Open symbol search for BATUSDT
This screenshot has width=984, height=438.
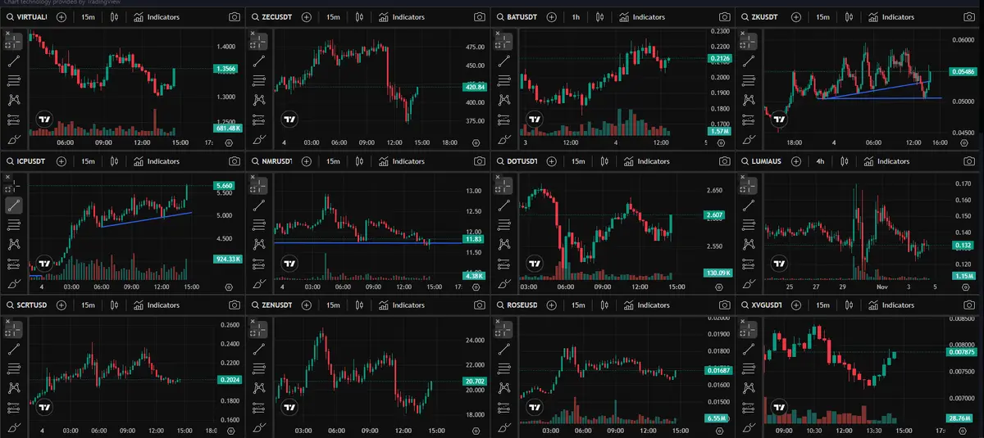(x=517, y=16)
